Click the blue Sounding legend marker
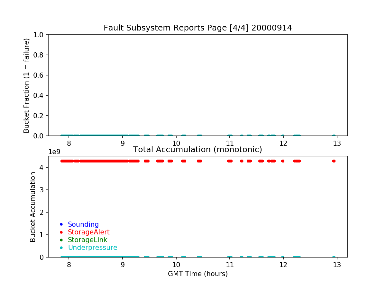The height and width of the screenshot is (289, 386). point(61,224)
